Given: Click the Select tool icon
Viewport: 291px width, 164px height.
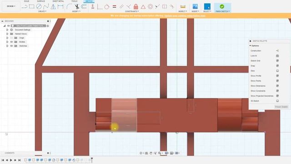Looking at the screenshot, I should click(x=207, y=6).
